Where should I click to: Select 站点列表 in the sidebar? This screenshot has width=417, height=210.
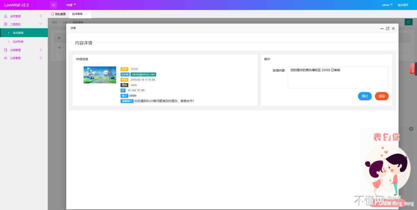click(x=18, y=42)
